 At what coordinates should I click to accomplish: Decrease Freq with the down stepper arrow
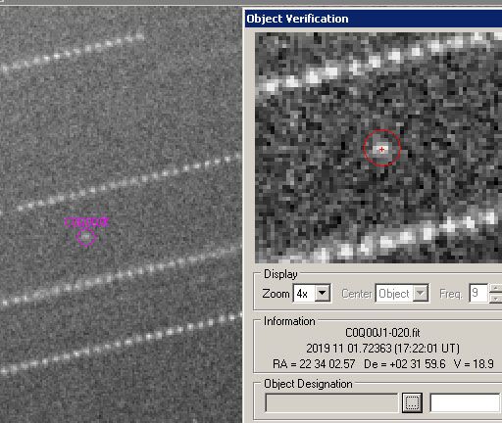tap(496, 299)
